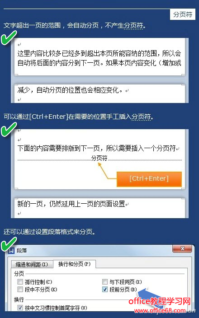199x318 pixels.
Task: Click the Word icon in the 段落 title bar
Action: 12,250
